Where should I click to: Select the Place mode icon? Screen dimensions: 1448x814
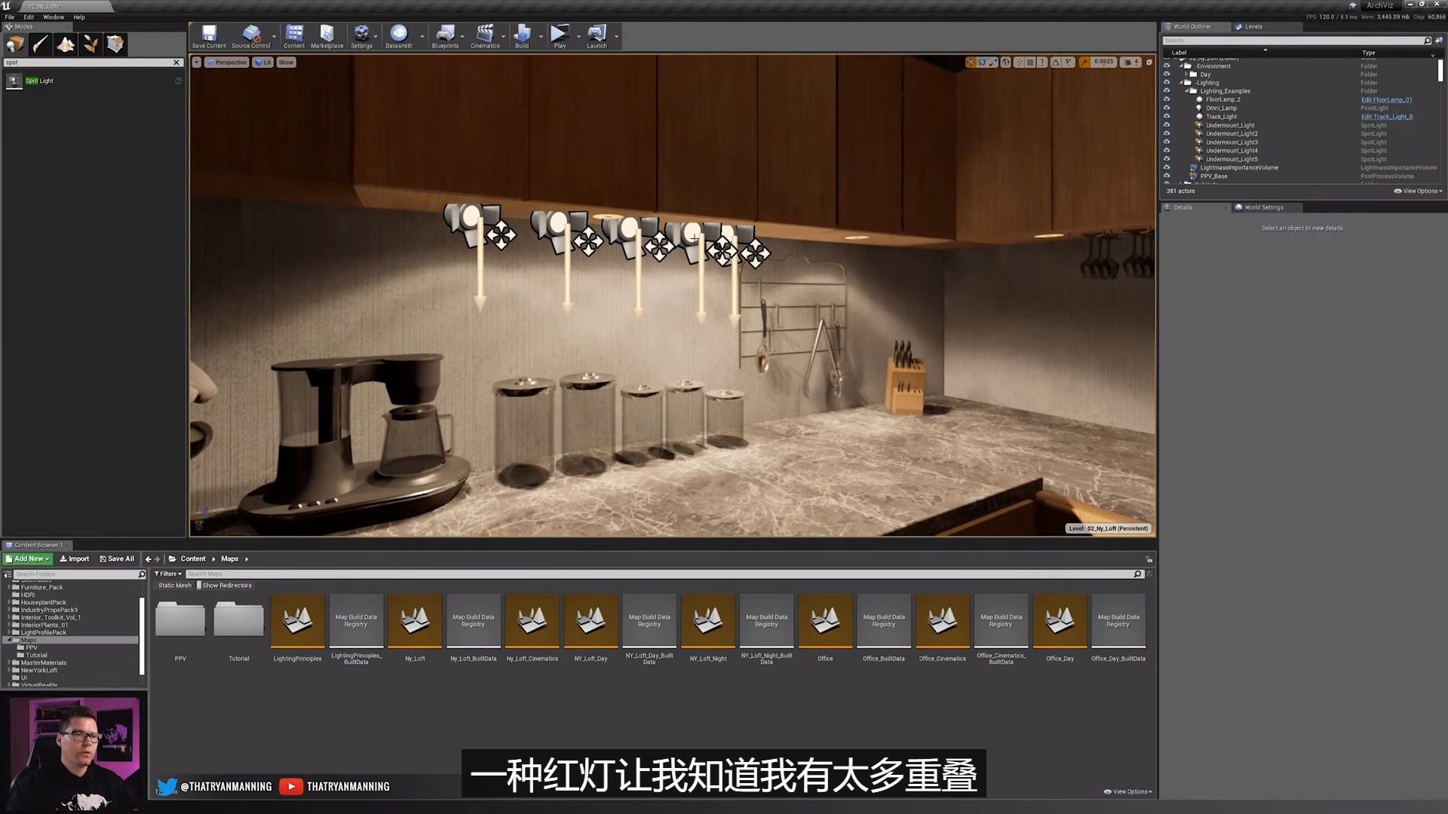pos(16,44)
